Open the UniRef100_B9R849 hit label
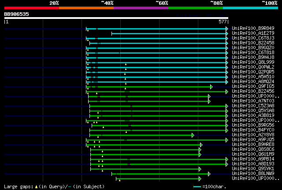The width and height of the screenshot is (282, 190). coord(253,29)
